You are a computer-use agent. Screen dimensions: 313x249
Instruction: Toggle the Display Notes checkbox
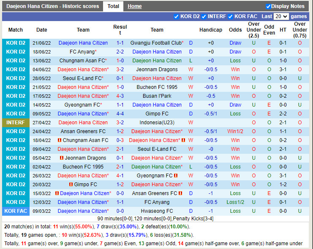click(268, 6)
